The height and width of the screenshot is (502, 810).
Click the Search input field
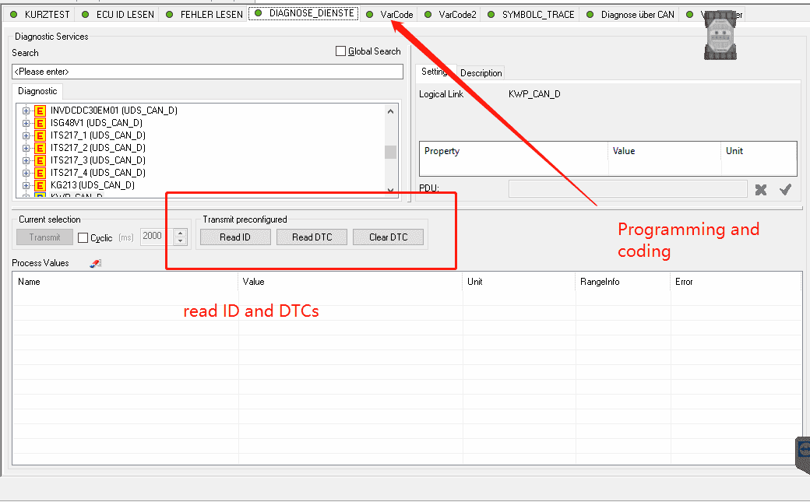207,72
